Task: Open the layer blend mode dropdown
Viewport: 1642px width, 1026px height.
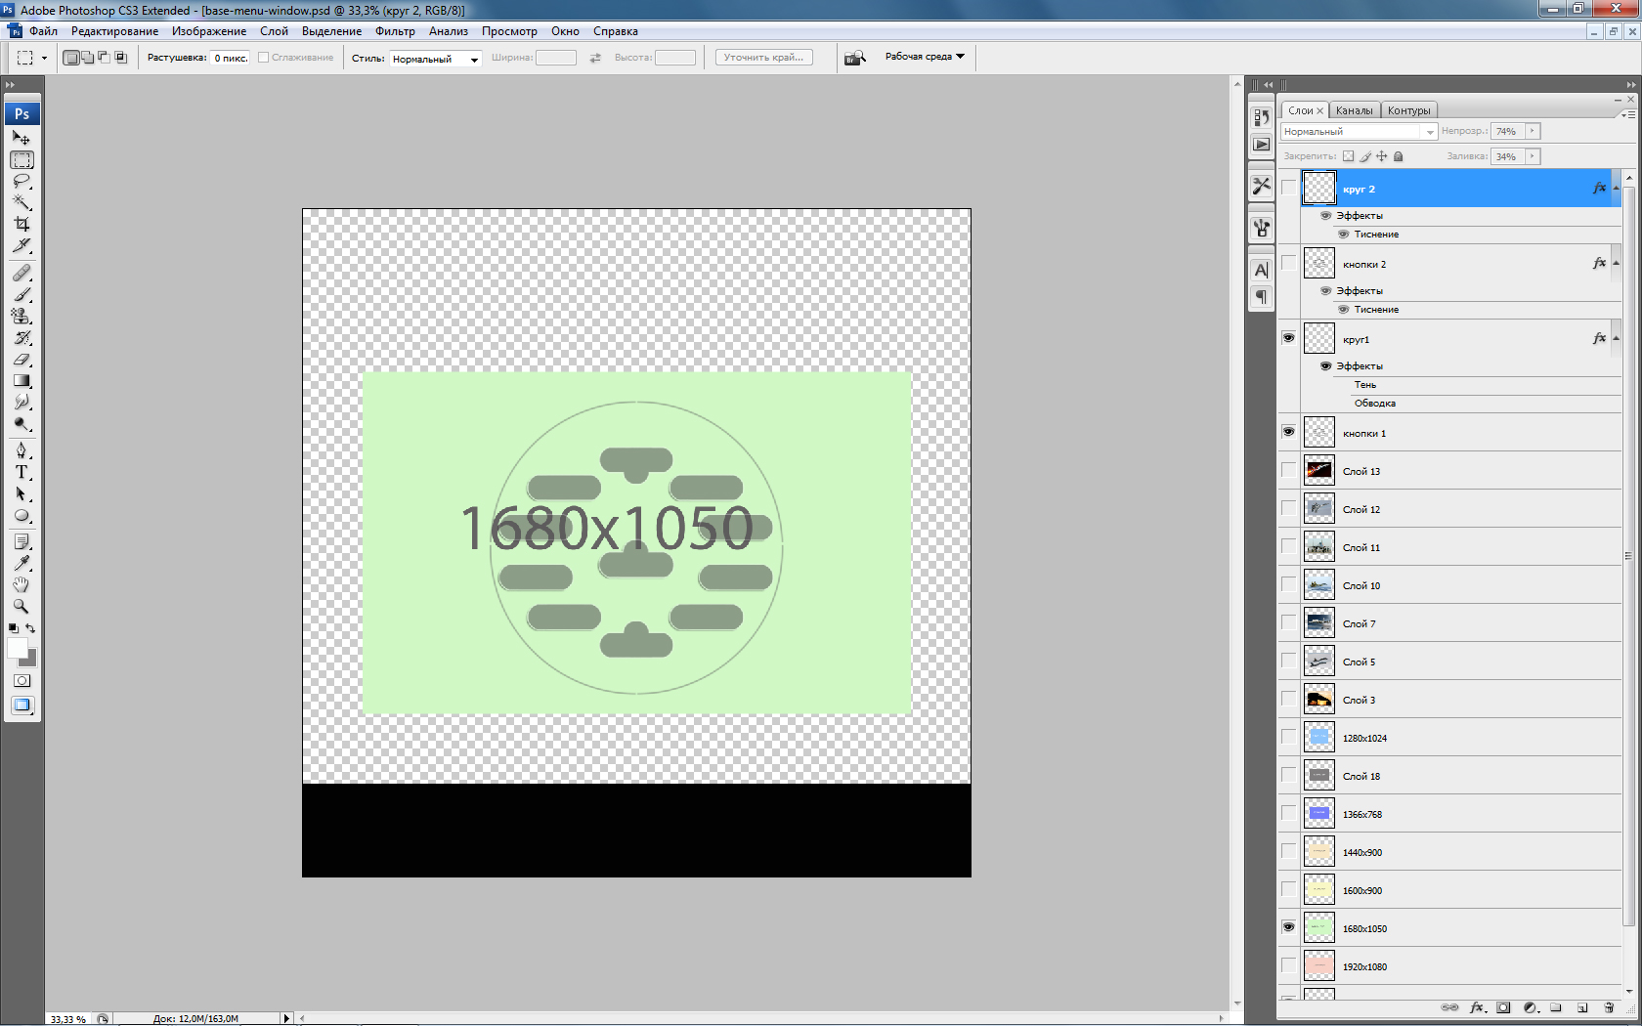Action: 1358,132
